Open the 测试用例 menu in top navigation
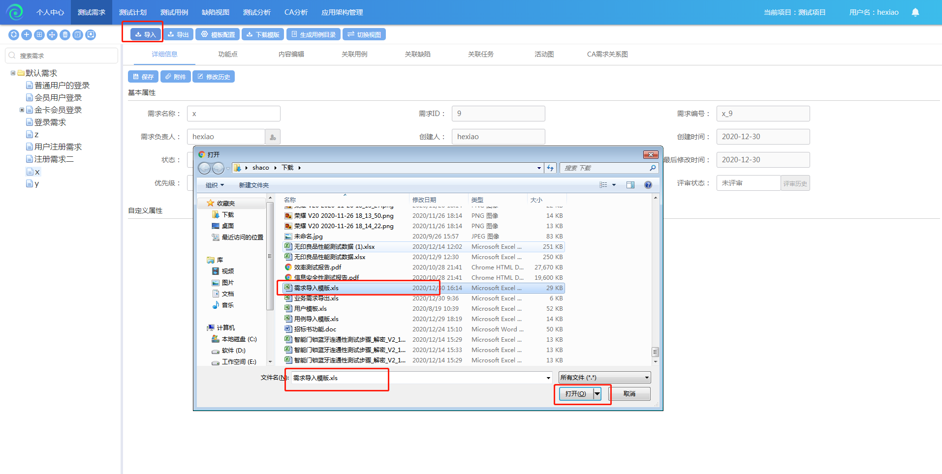The height and width of the screenshot is (474, 942). click(x=174, y=12)
